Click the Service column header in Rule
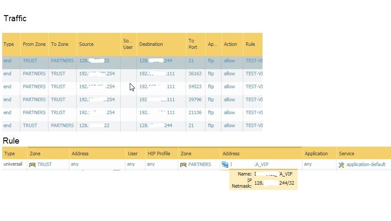 (346, 154)
